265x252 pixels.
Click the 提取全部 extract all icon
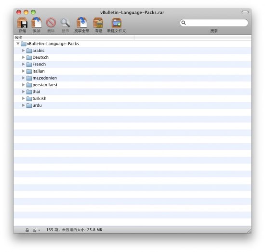[x=82, y=23]
